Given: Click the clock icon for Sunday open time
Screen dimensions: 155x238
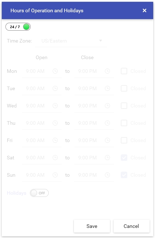Looking at the screenshot, I should [x=55, y=175].
